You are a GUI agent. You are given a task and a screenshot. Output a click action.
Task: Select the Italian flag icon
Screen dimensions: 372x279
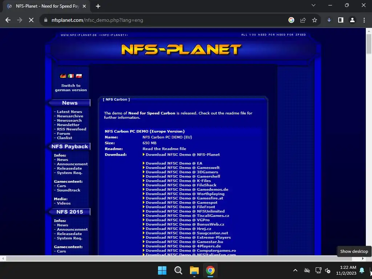point(71,76)
